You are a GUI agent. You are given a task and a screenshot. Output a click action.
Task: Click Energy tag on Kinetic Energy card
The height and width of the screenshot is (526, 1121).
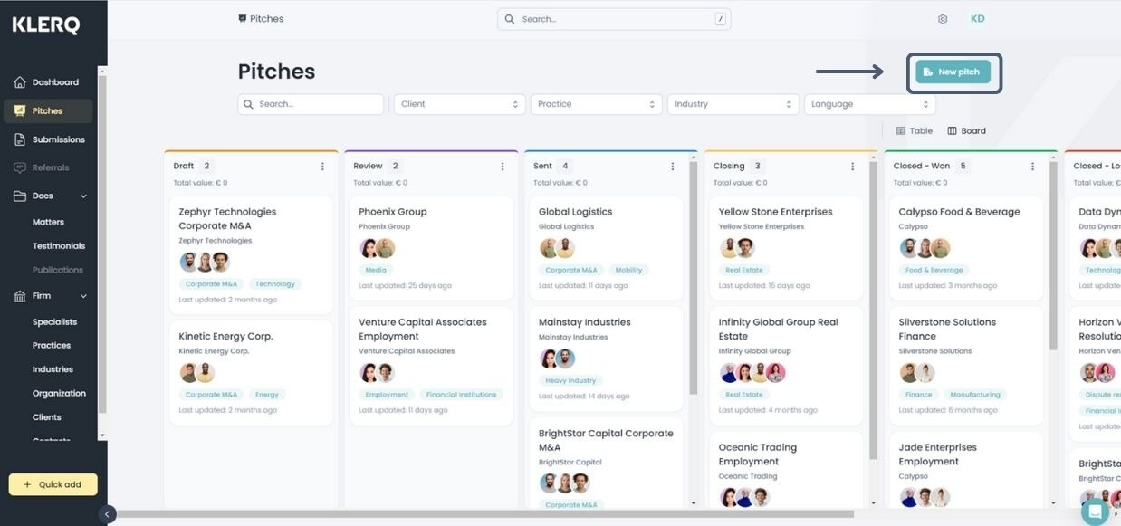coord(267,395)
